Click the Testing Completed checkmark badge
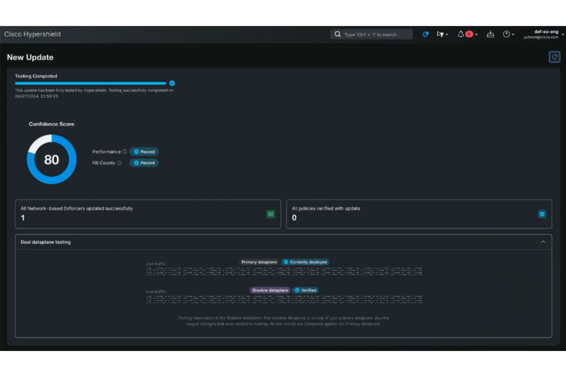 coord(172,83)
